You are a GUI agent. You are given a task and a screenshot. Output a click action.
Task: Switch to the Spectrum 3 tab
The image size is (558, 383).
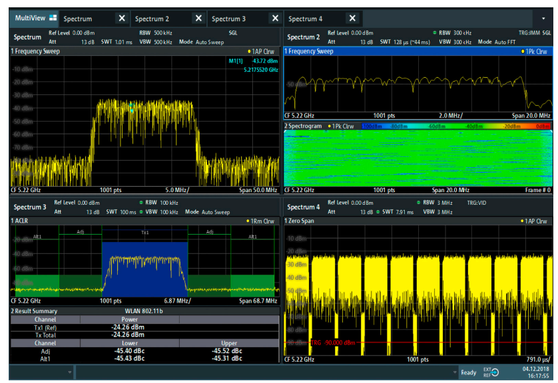[228, 19]
